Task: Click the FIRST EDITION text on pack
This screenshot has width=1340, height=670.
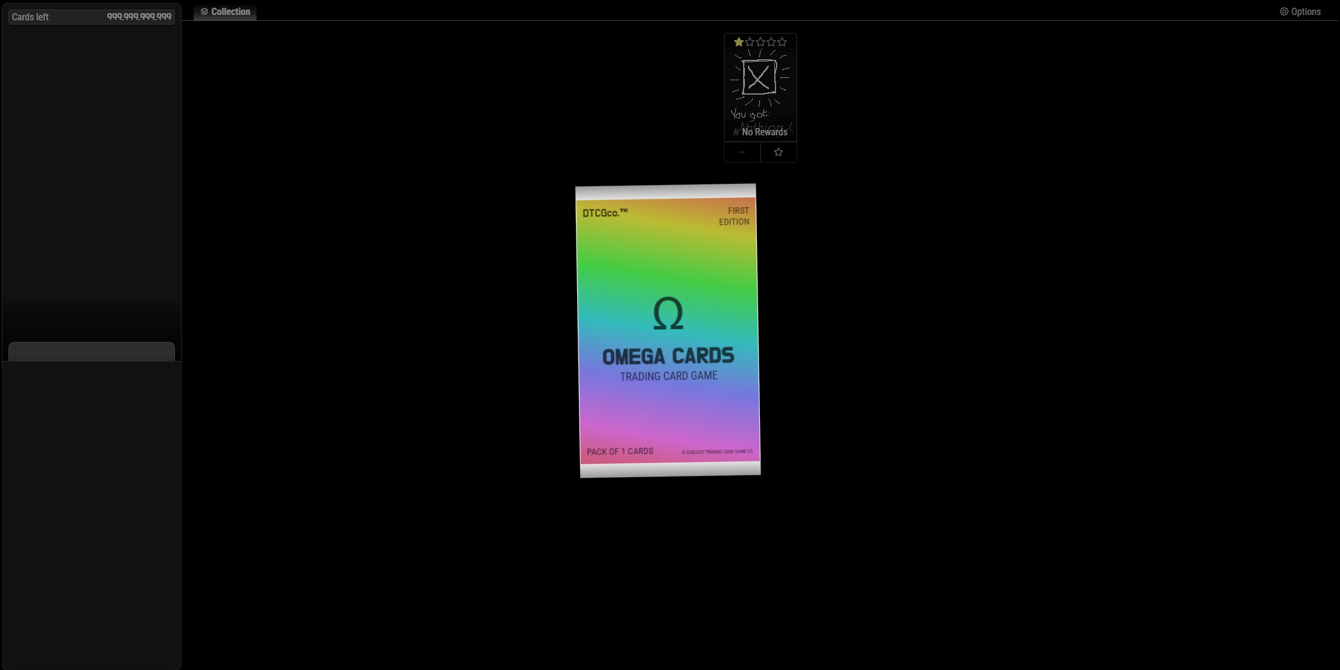Action: [734, 216]
